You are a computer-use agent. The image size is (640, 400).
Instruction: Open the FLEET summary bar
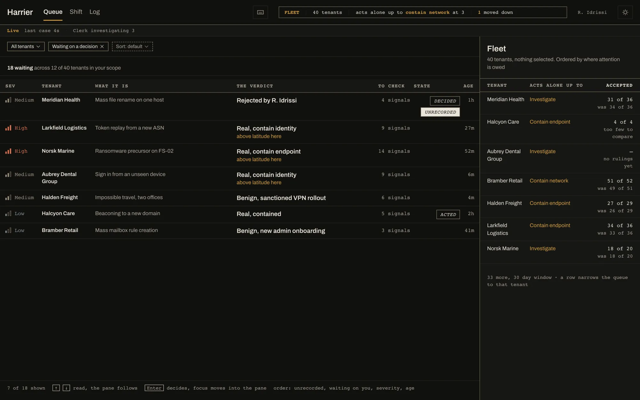pos(423,12)
